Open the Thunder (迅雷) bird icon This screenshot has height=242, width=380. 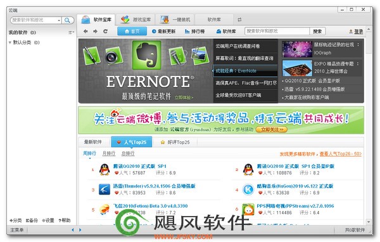click(104, 189)
